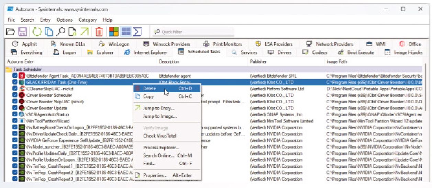Open the Options menu

(65, 20)
